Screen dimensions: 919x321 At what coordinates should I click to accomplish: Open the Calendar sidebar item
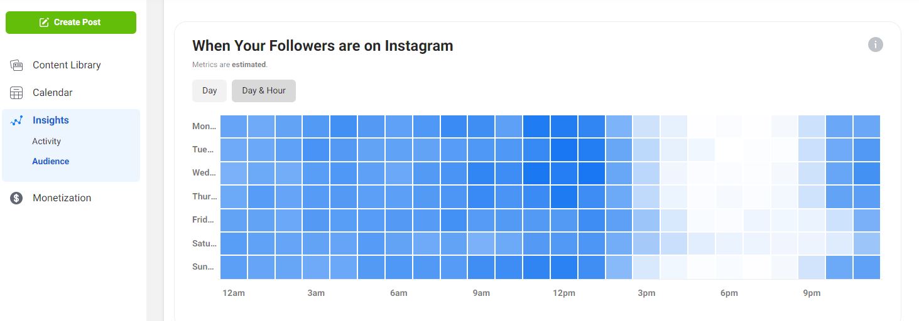[53, 93]
